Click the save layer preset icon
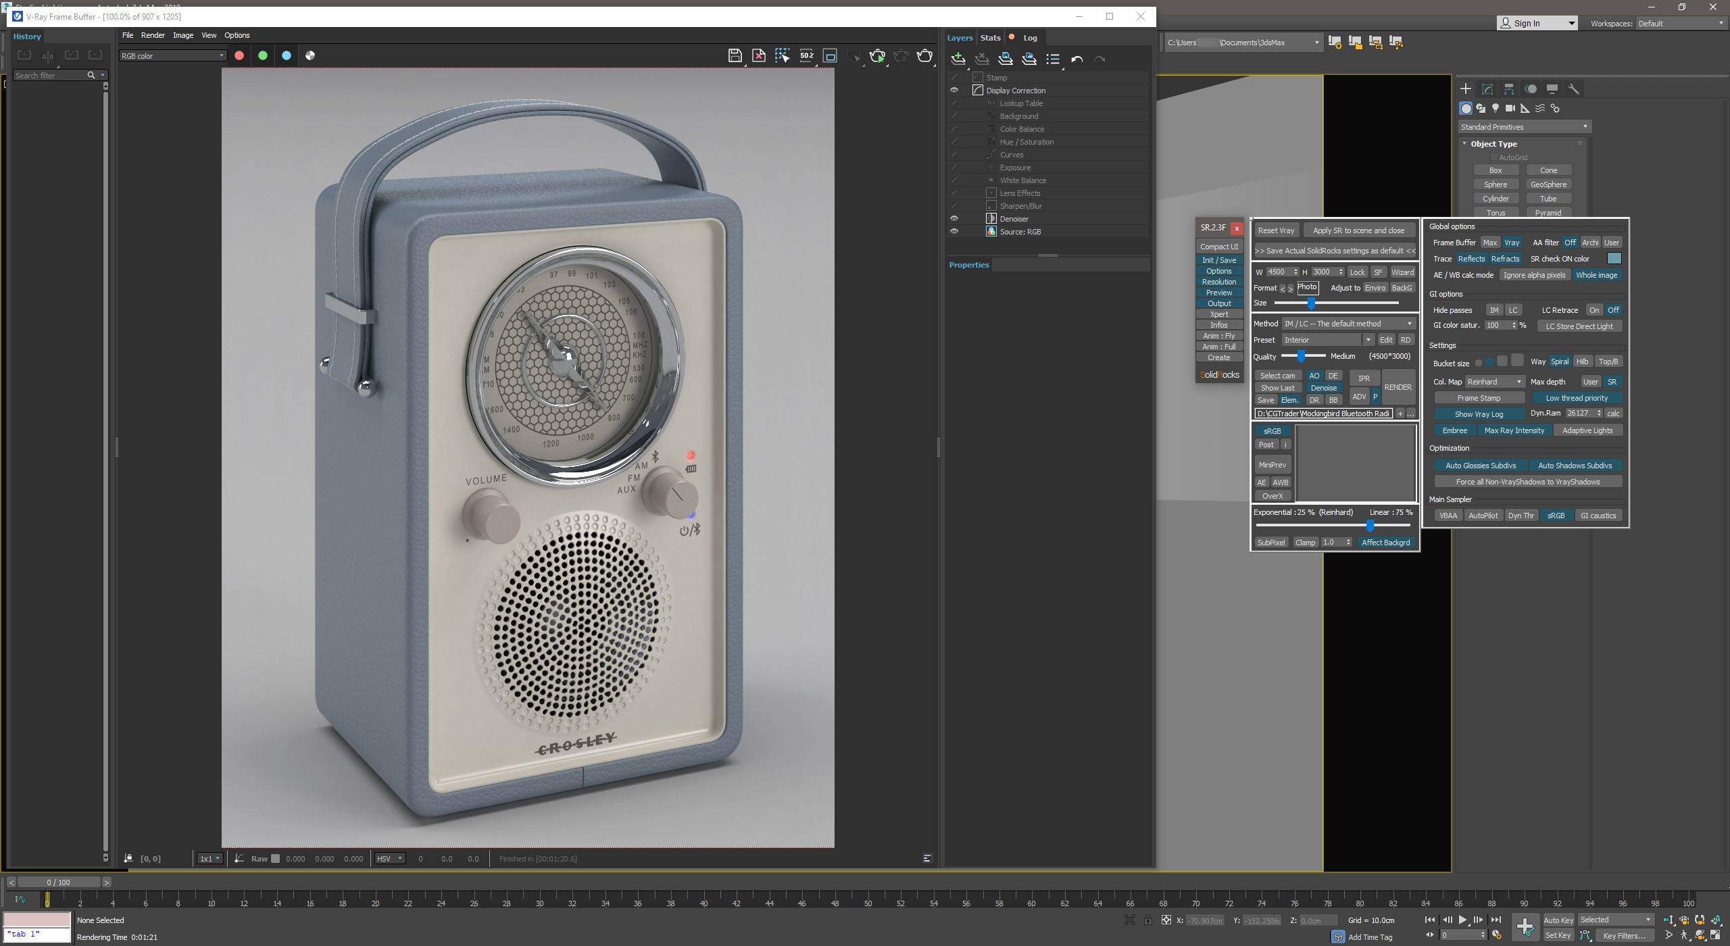Viewport: 1730px width, 946px height. coord(1005,59)
